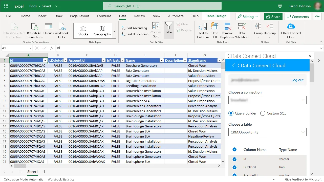Add a new sheet with the plus button
The height and width of the screenshot is (182, 324).
(x=44, y=172)
